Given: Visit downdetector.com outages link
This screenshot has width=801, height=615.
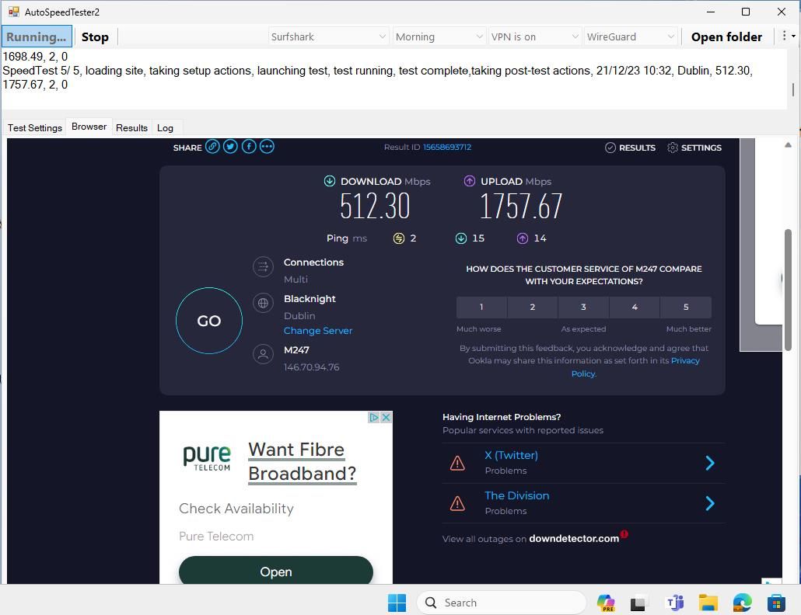Looking at the screenshot, I should pos(574,538).
